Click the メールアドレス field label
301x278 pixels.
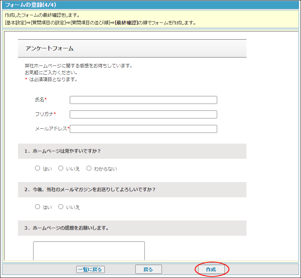point(51,129)
